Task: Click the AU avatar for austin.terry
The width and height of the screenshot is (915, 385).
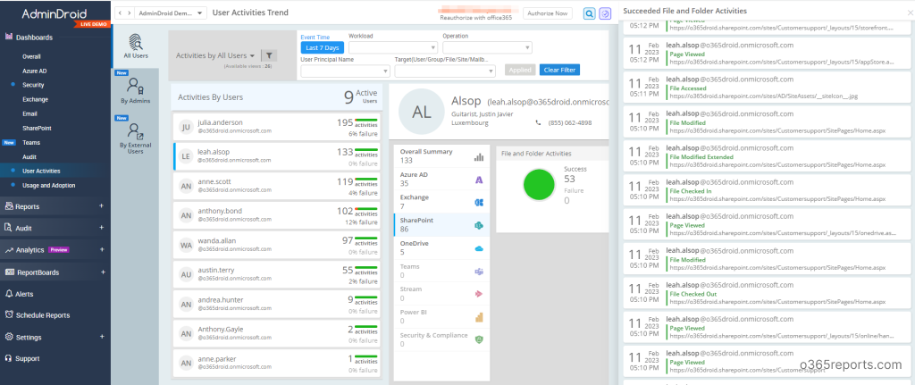Action: click(x=186, y=275)
